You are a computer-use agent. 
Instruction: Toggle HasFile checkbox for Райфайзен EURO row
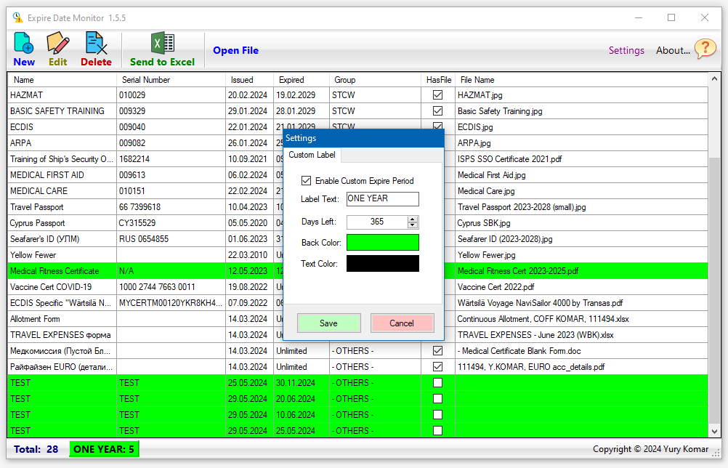click(x=437, y=367)
